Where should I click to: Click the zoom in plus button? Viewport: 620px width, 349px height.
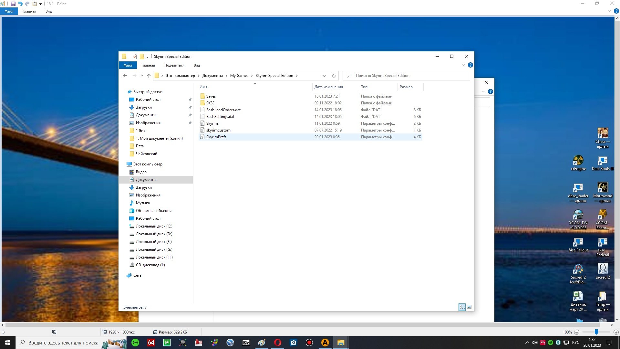[x=616, y=332]
